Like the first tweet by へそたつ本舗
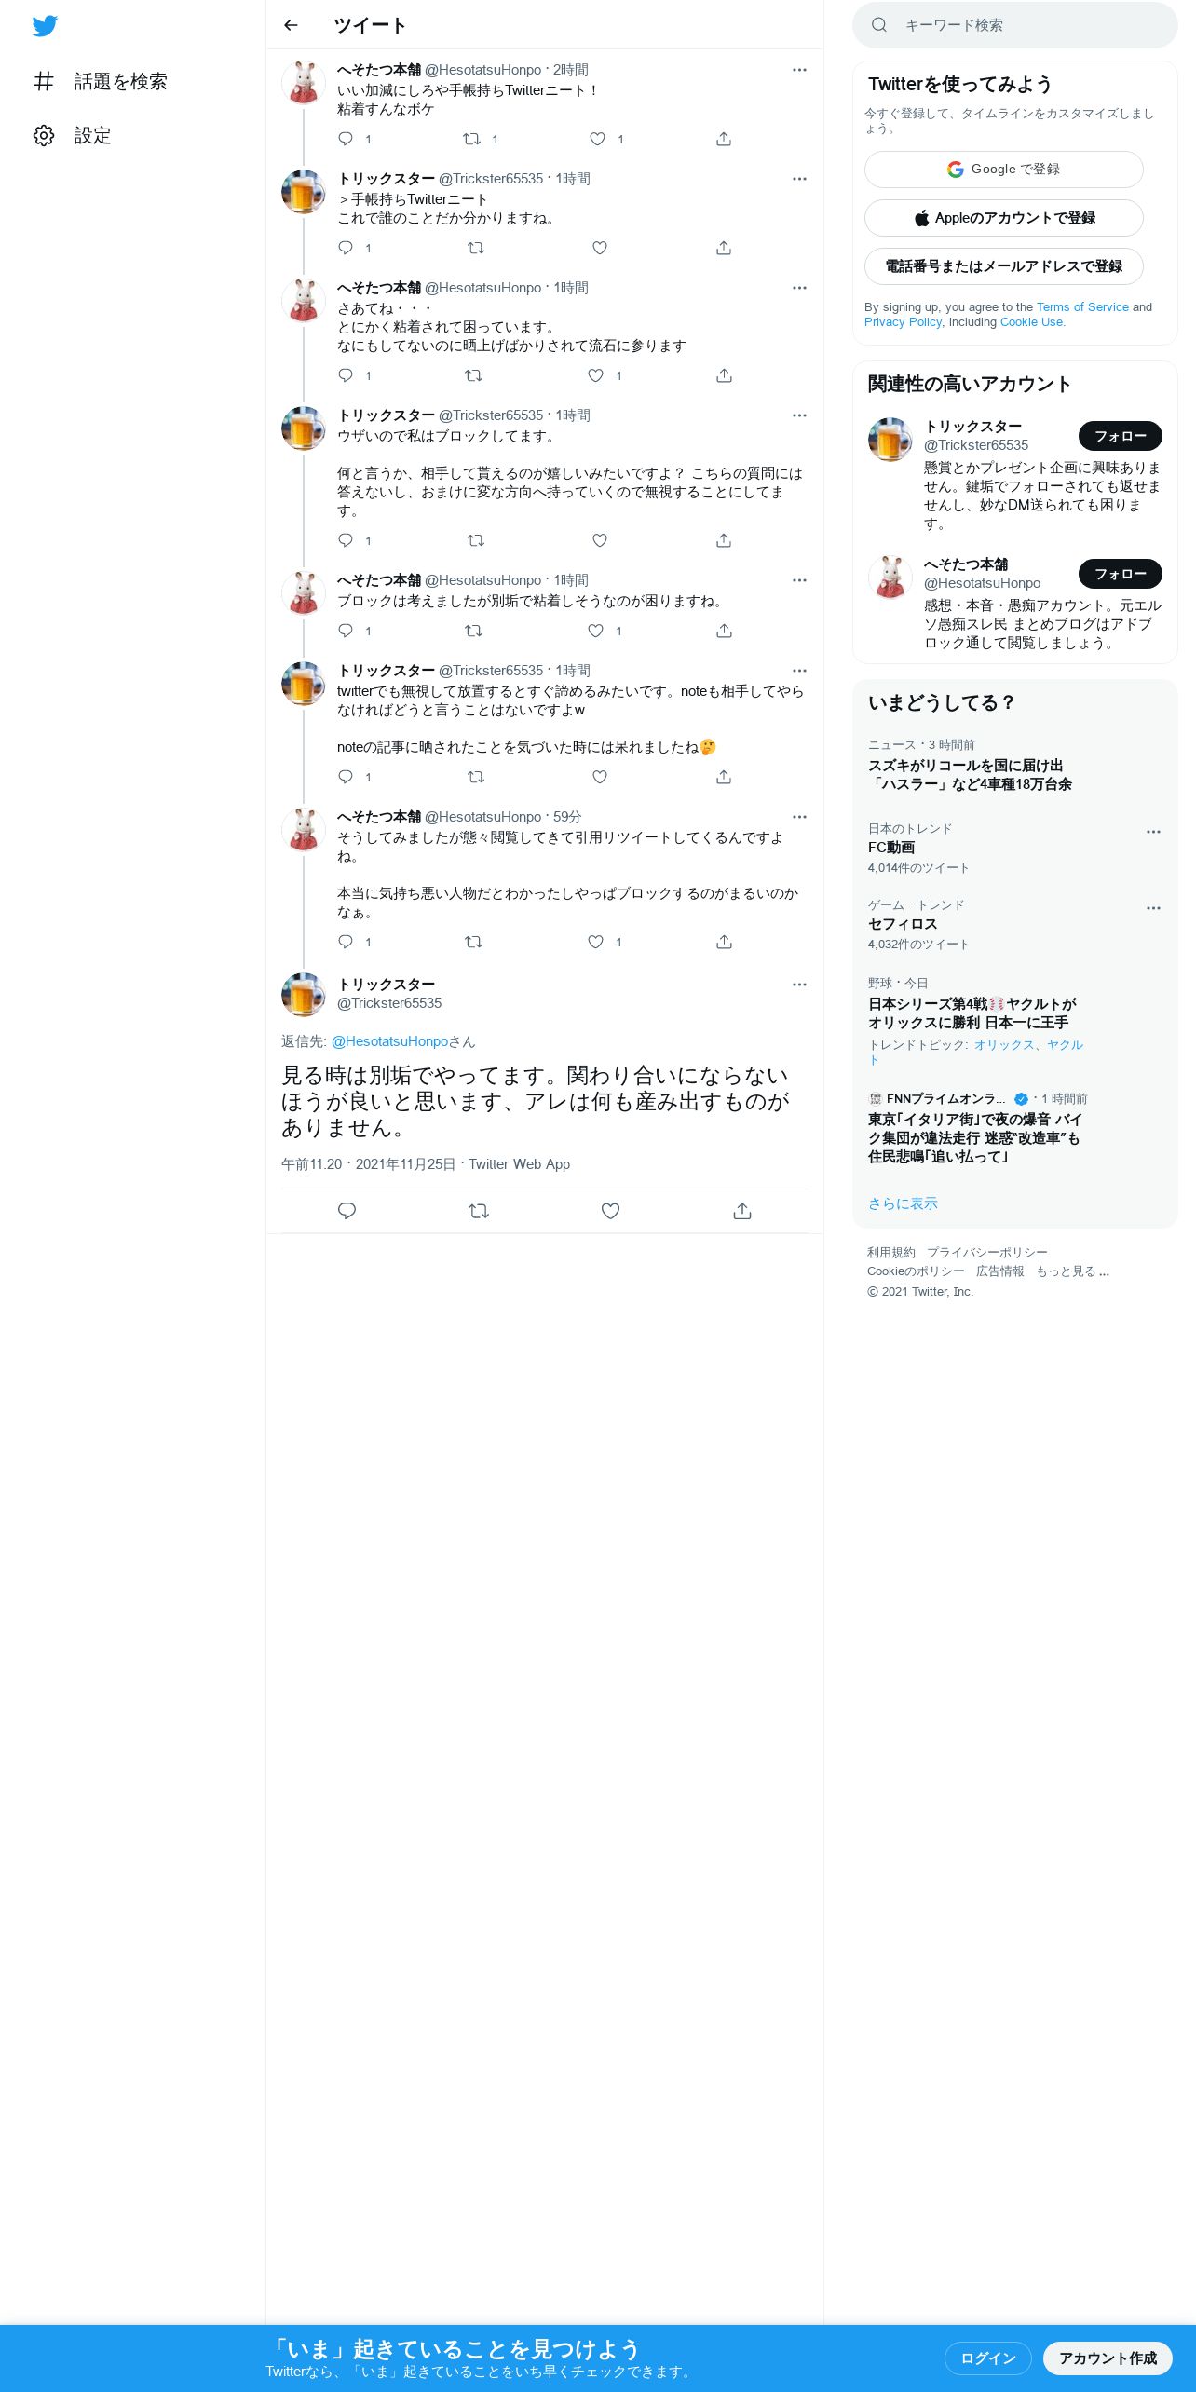1196x2392 pixels. click(x=597, y=139)
